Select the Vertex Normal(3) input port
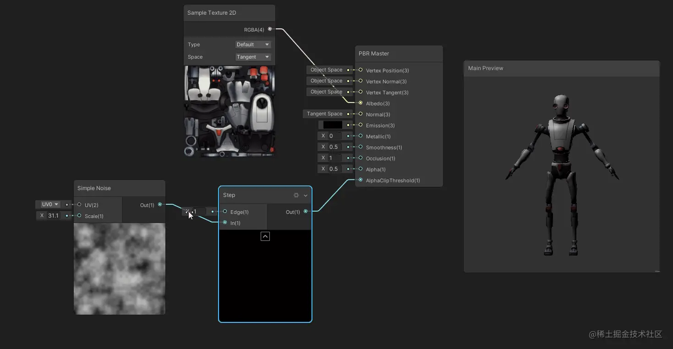Viewport: 673px width, 349px height. tap(361, 81)
